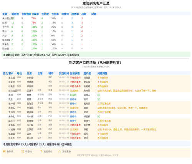Click the green check icon in the 08-06 13:27 row

click(x=99, y=117)
